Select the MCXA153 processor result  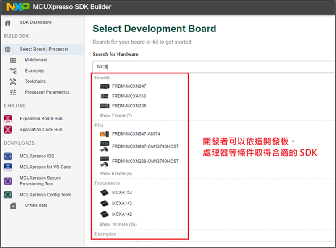click(x=122, y=193)
